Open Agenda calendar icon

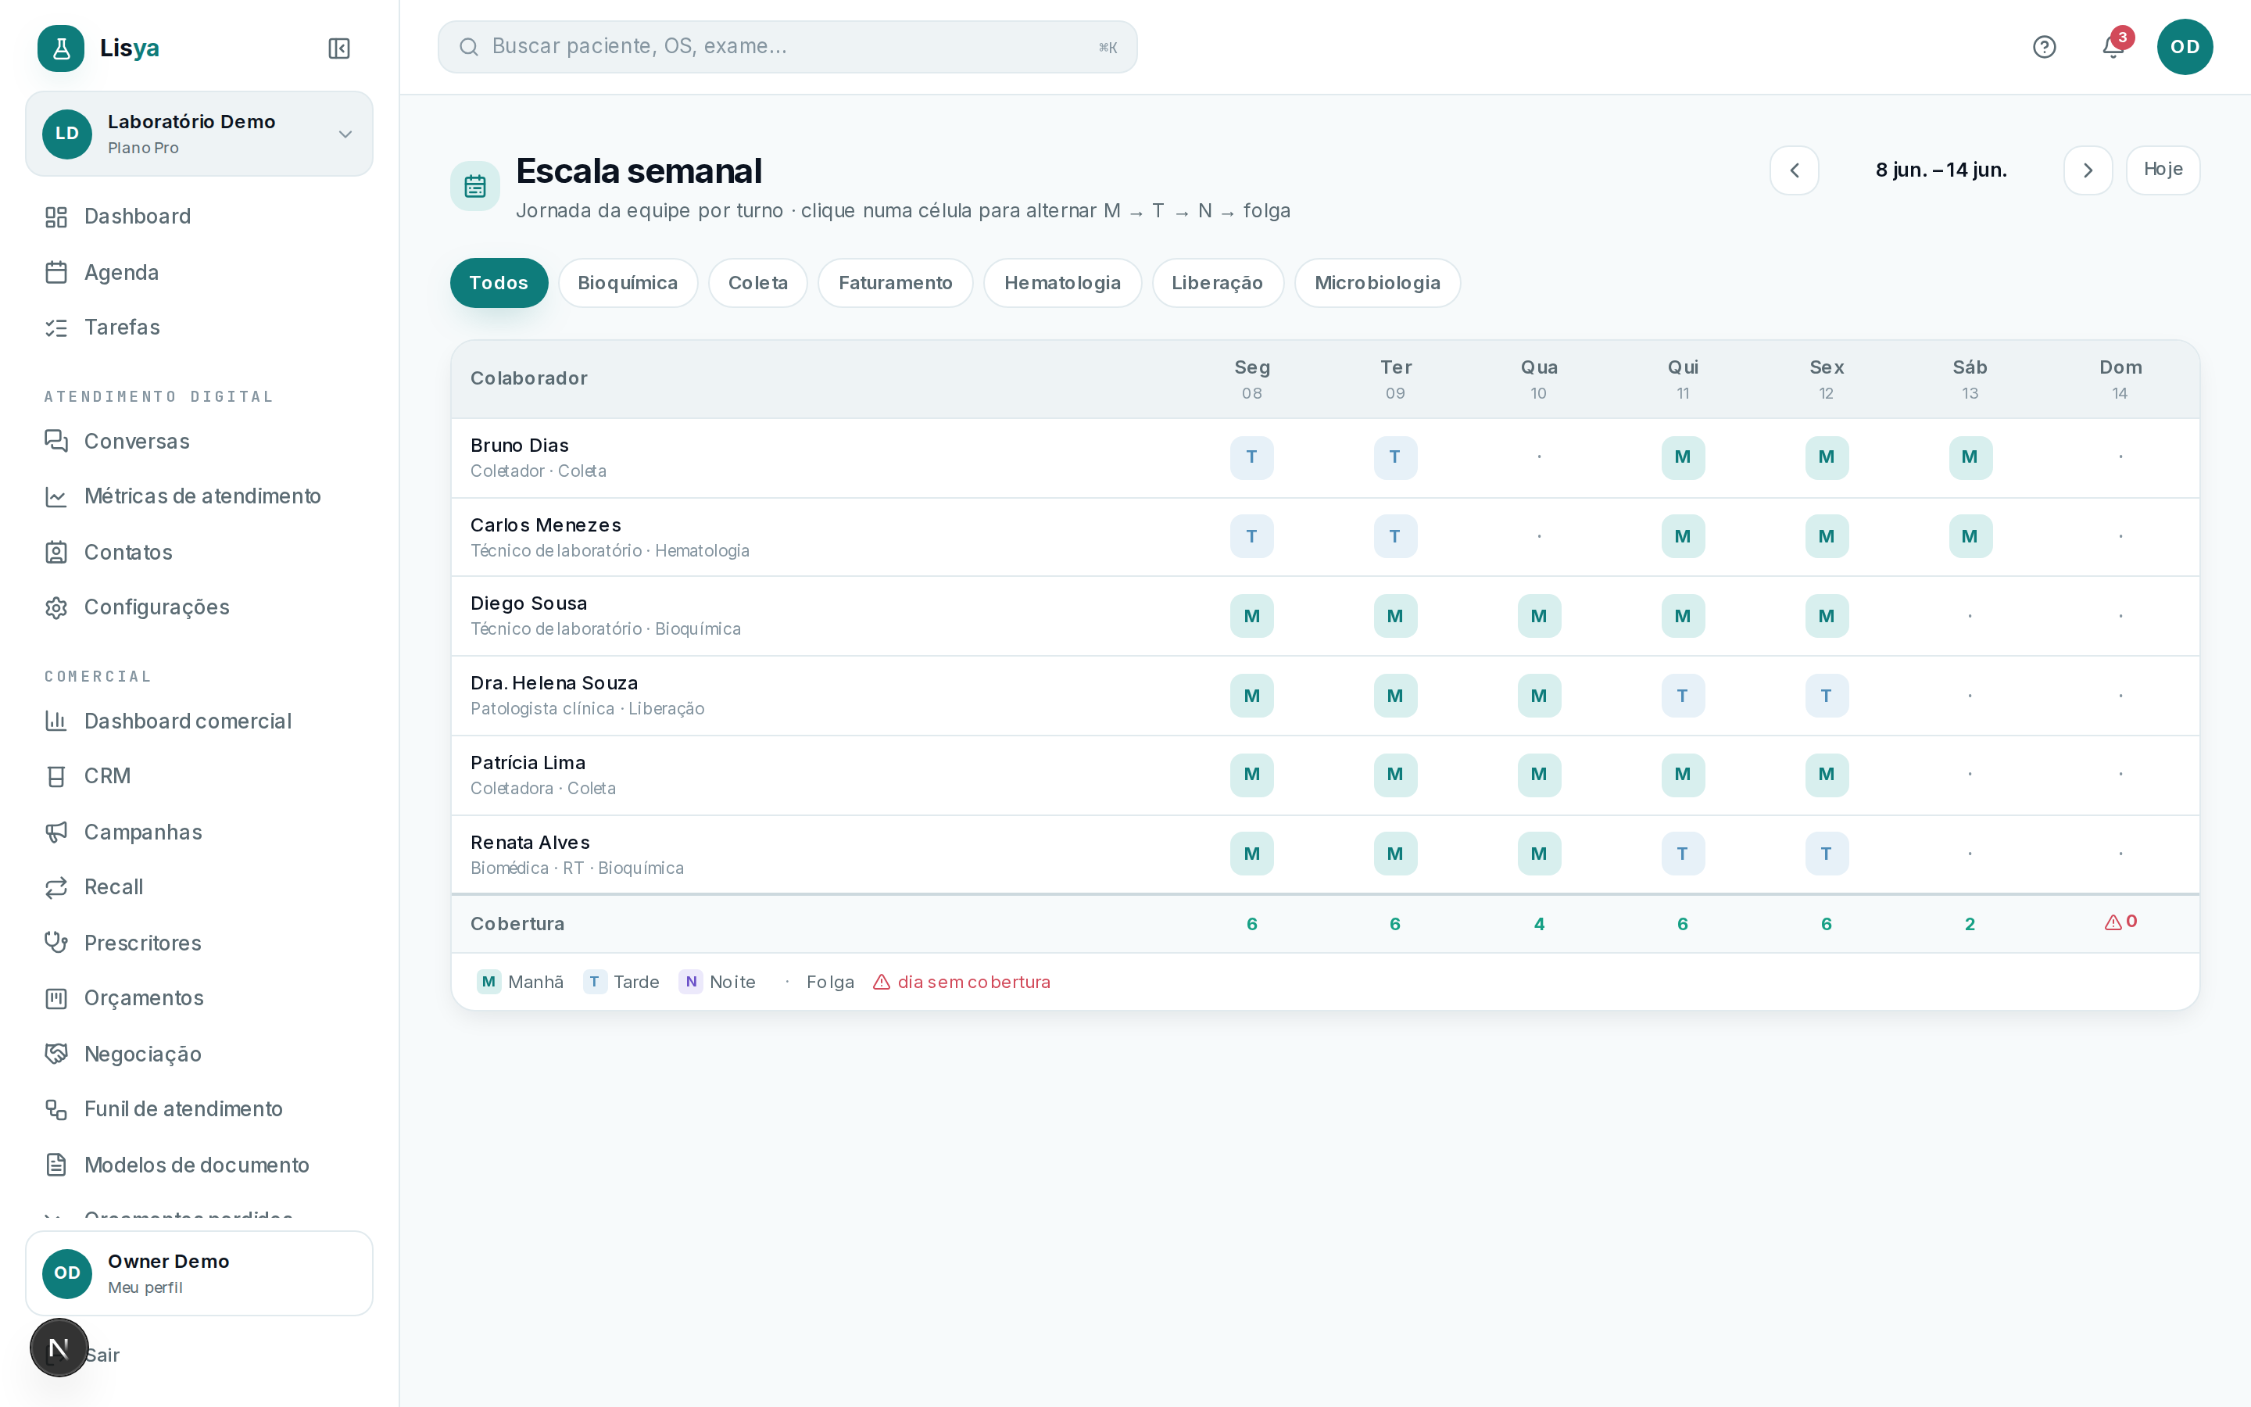(55, 273)
